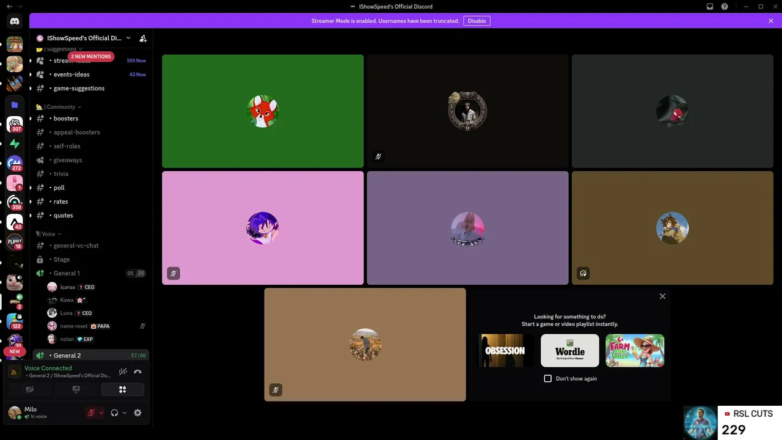Share your screen from voice panel
Screen dimensions: 782x440
point(76,389)
